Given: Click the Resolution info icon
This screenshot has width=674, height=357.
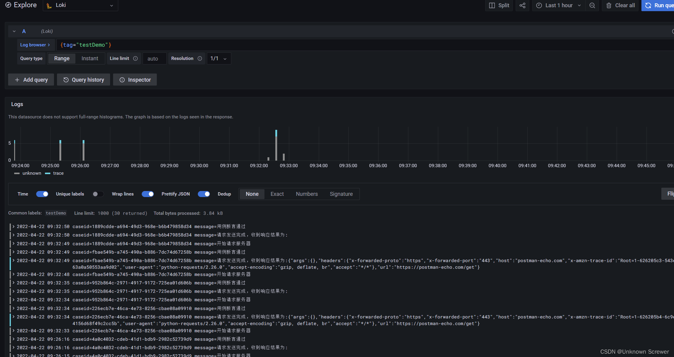Looking at the screenshot, I should [200, 58].
